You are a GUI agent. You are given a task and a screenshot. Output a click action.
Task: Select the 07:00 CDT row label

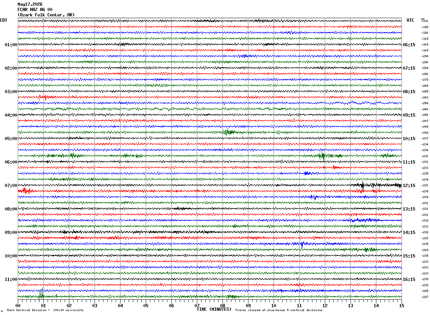tap(11, 186)
